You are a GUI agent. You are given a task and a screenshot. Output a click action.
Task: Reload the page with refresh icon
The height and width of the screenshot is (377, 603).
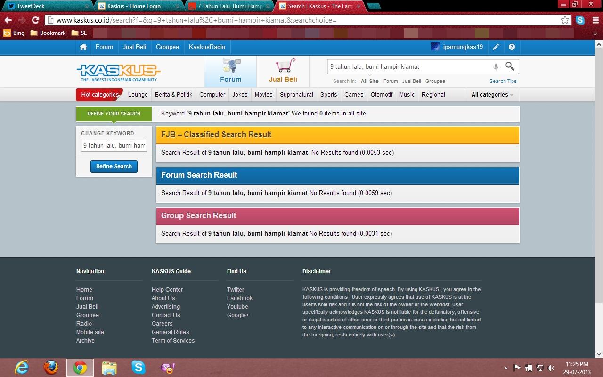pyautogui.click(x=35, y=20)
